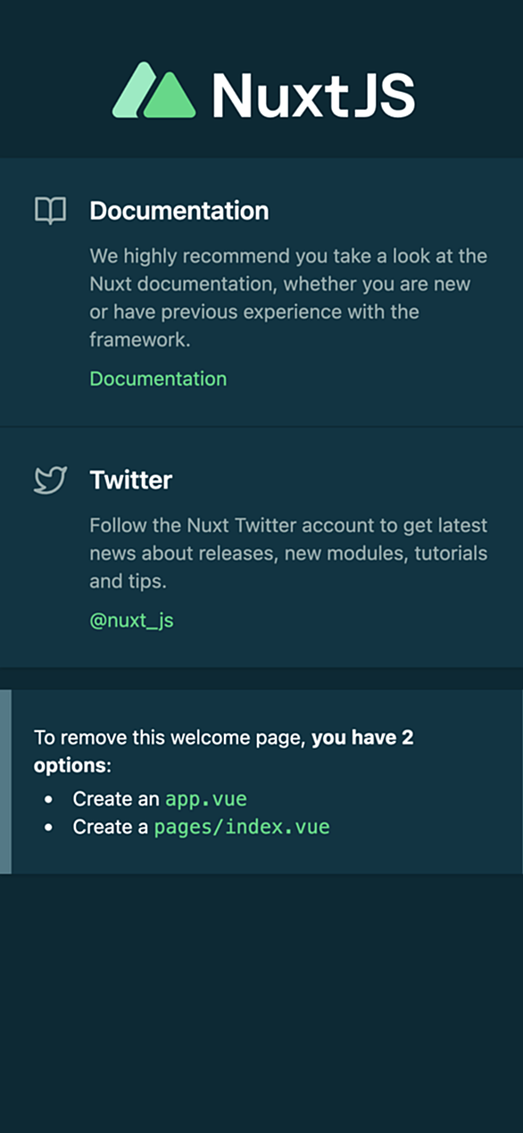Screen dimensions: 523x1133
Task: Open the @nuxt_js Twitter link
Action: point(131,621)
